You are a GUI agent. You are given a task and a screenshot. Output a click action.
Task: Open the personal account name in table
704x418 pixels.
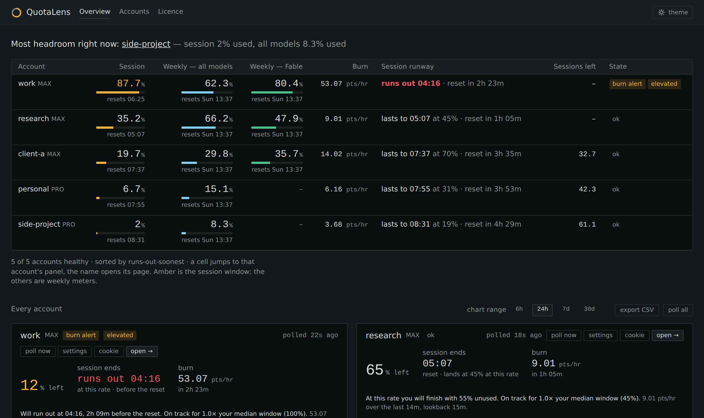pyautogui.click(x=34, y=189)
